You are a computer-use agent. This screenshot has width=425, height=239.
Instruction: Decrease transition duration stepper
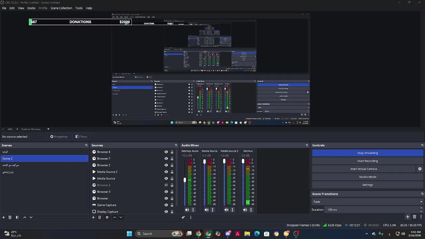pos(421,211)
